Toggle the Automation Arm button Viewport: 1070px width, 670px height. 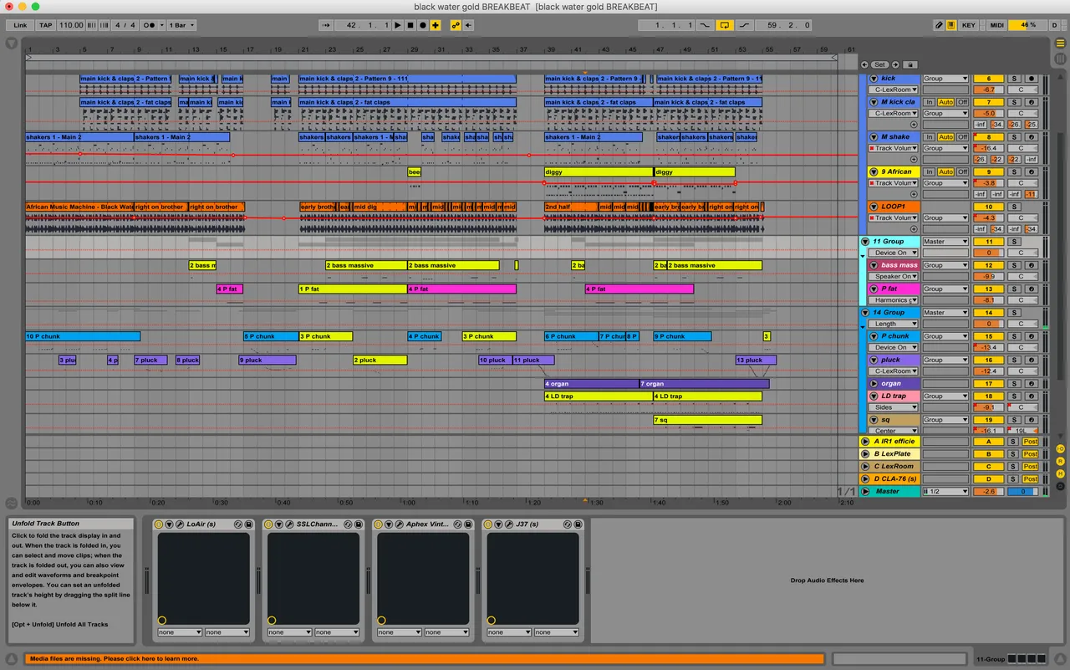point(456,25)
